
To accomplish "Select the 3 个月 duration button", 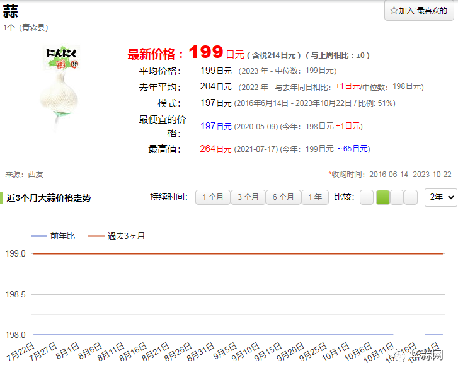I will [248, 197].
